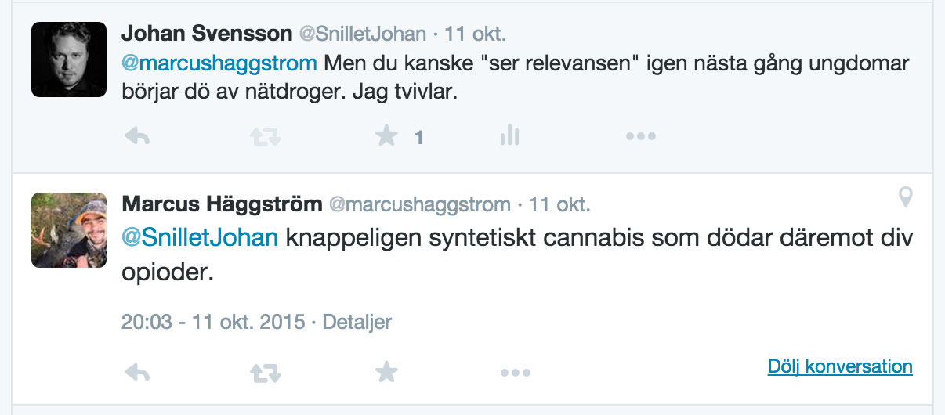Collapse thread with Dölj konversation
Viewport: 945px width, 415px height.
pos(840,366)
